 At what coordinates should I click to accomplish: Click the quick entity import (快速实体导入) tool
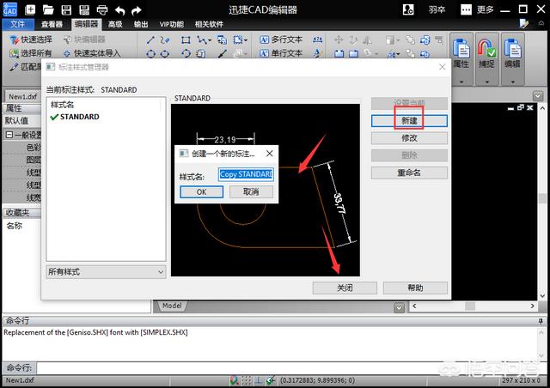(92, 53)
